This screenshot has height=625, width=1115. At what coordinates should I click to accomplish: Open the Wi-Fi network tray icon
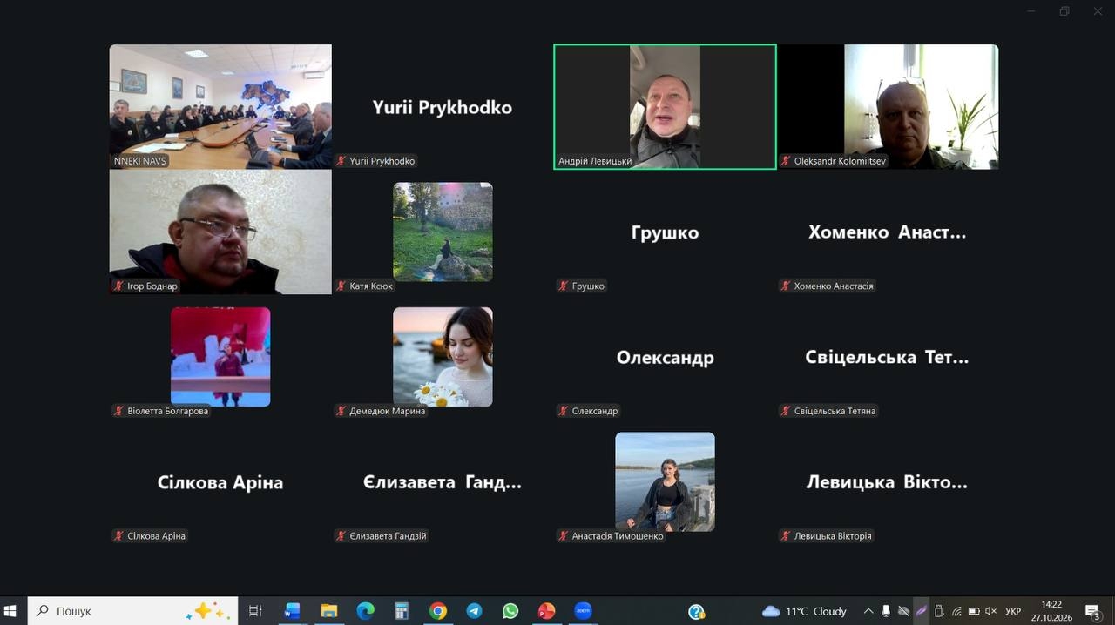tap(956, 611)
